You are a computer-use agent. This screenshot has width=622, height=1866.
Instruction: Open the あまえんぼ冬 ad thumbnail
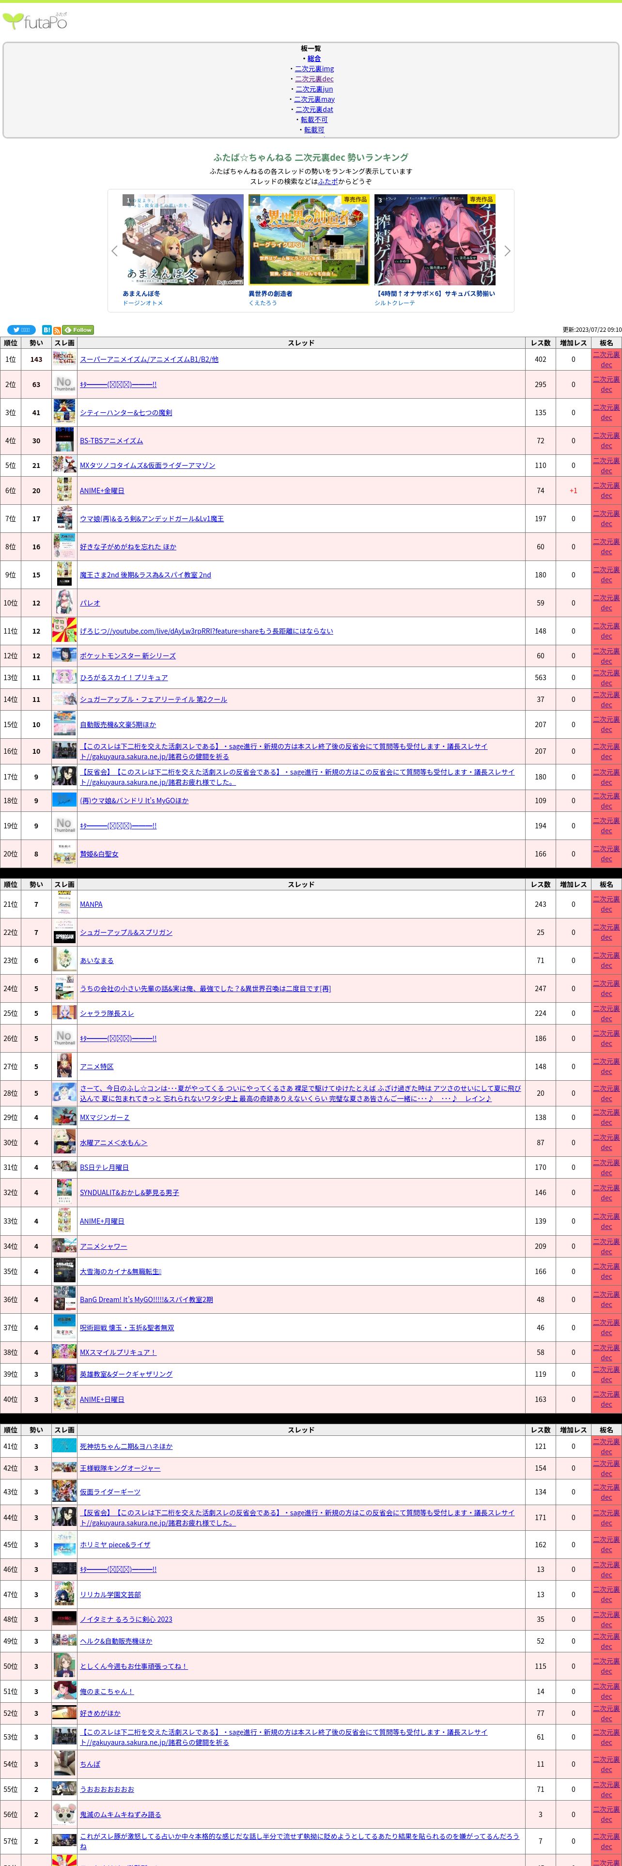click(x=183, y=240)
